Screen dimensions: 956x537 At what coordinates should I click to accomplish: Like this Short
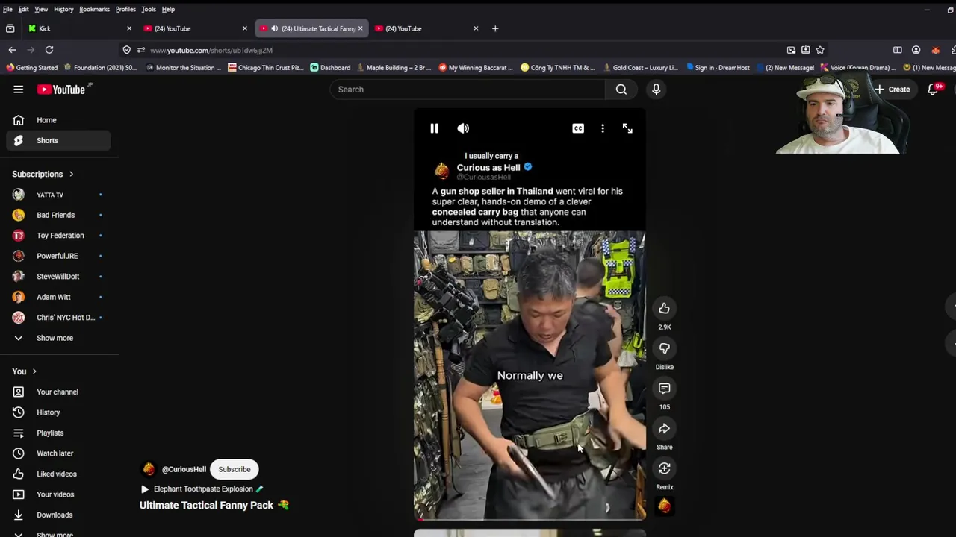point(664,309)
